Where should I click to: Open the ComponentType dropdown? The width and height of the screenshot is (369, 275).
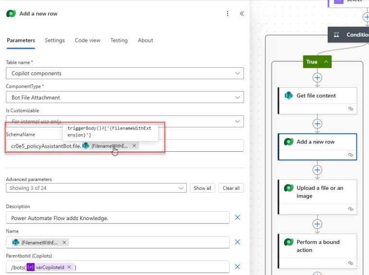click(125, 97)
